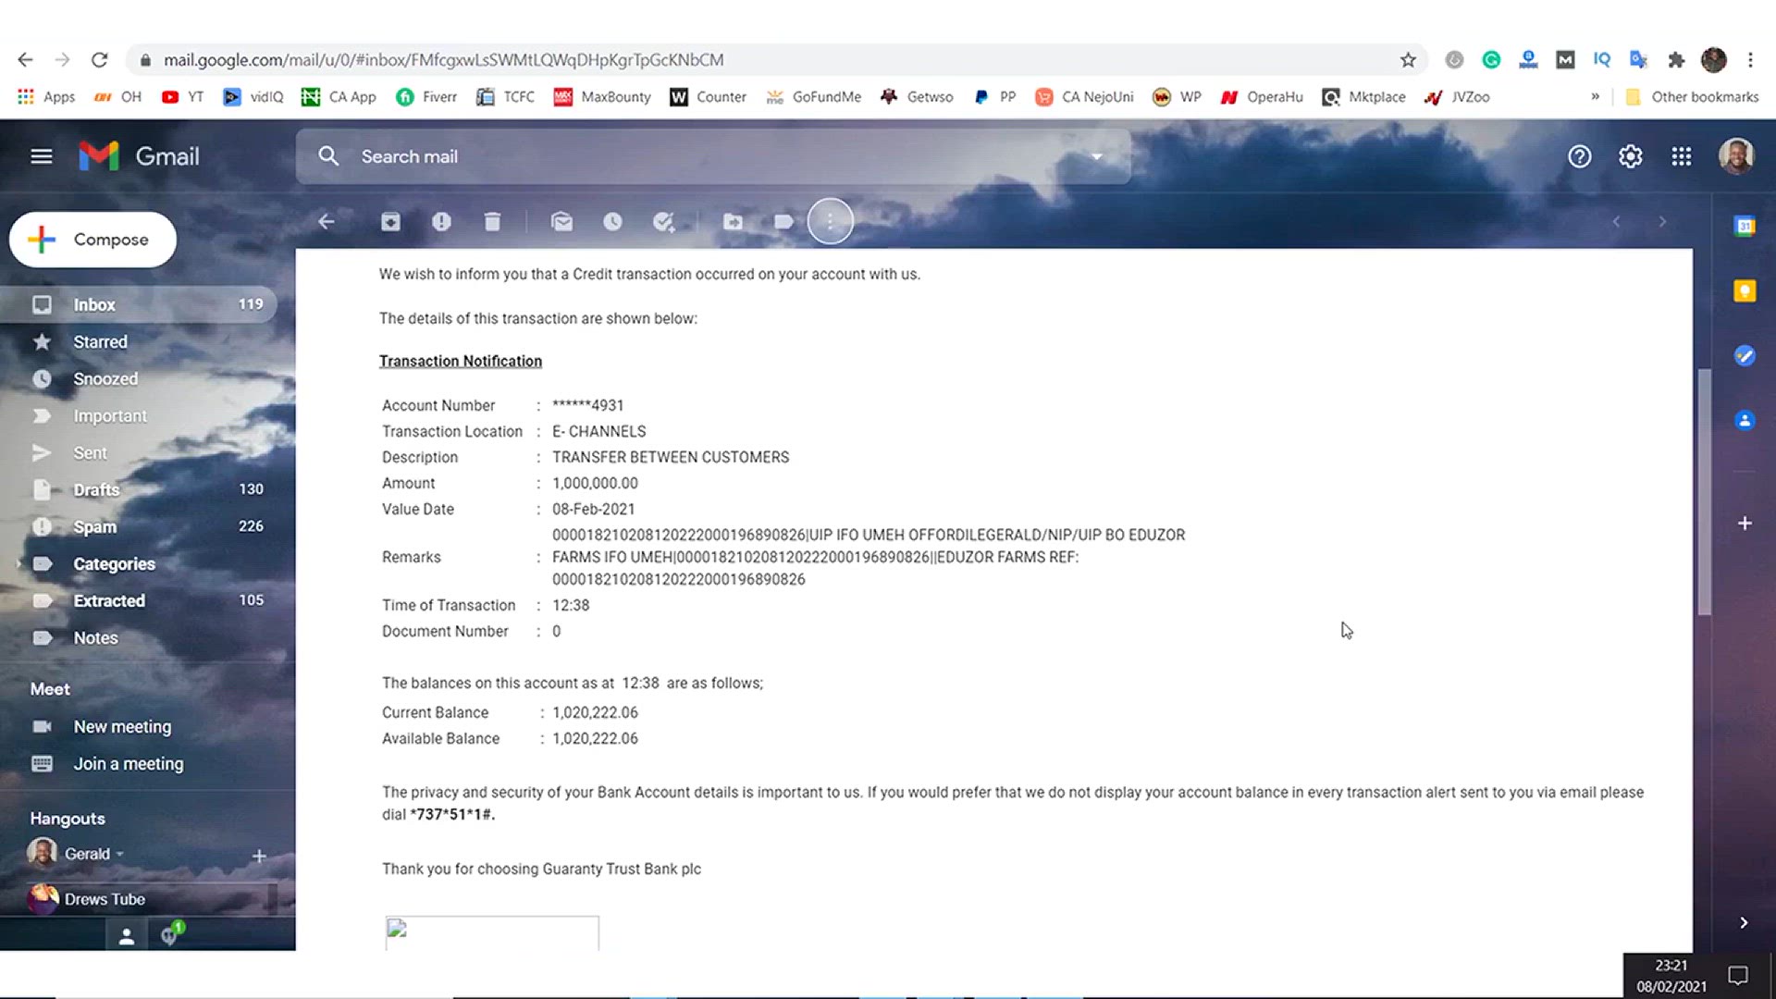The width and height of the screenshot is (1776, 999).
Task: Reload the browser page
Action: [x=99, y=60]
